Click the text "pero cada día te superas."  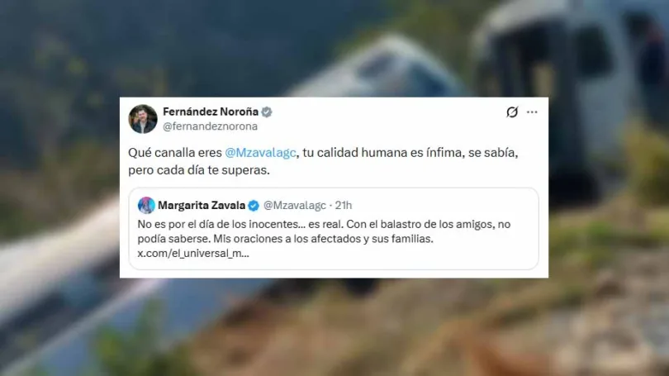coord(199,170)
